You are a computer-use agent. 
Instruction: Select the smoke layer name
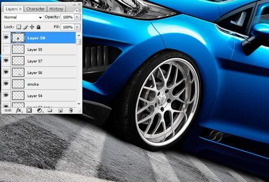tap(33, 85)
